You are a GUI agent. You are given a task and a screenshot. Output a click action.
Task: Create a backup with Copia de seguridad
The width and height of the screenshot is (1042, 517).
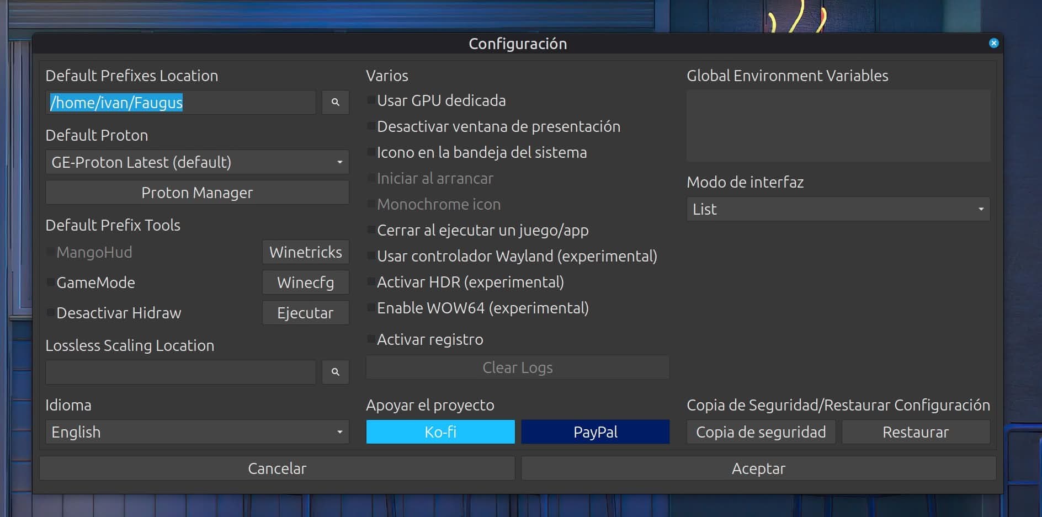[x=761, y=432]
